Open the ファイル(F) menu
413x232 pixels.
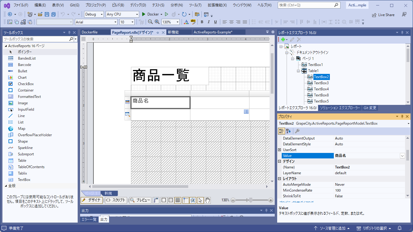click(21, 5)
